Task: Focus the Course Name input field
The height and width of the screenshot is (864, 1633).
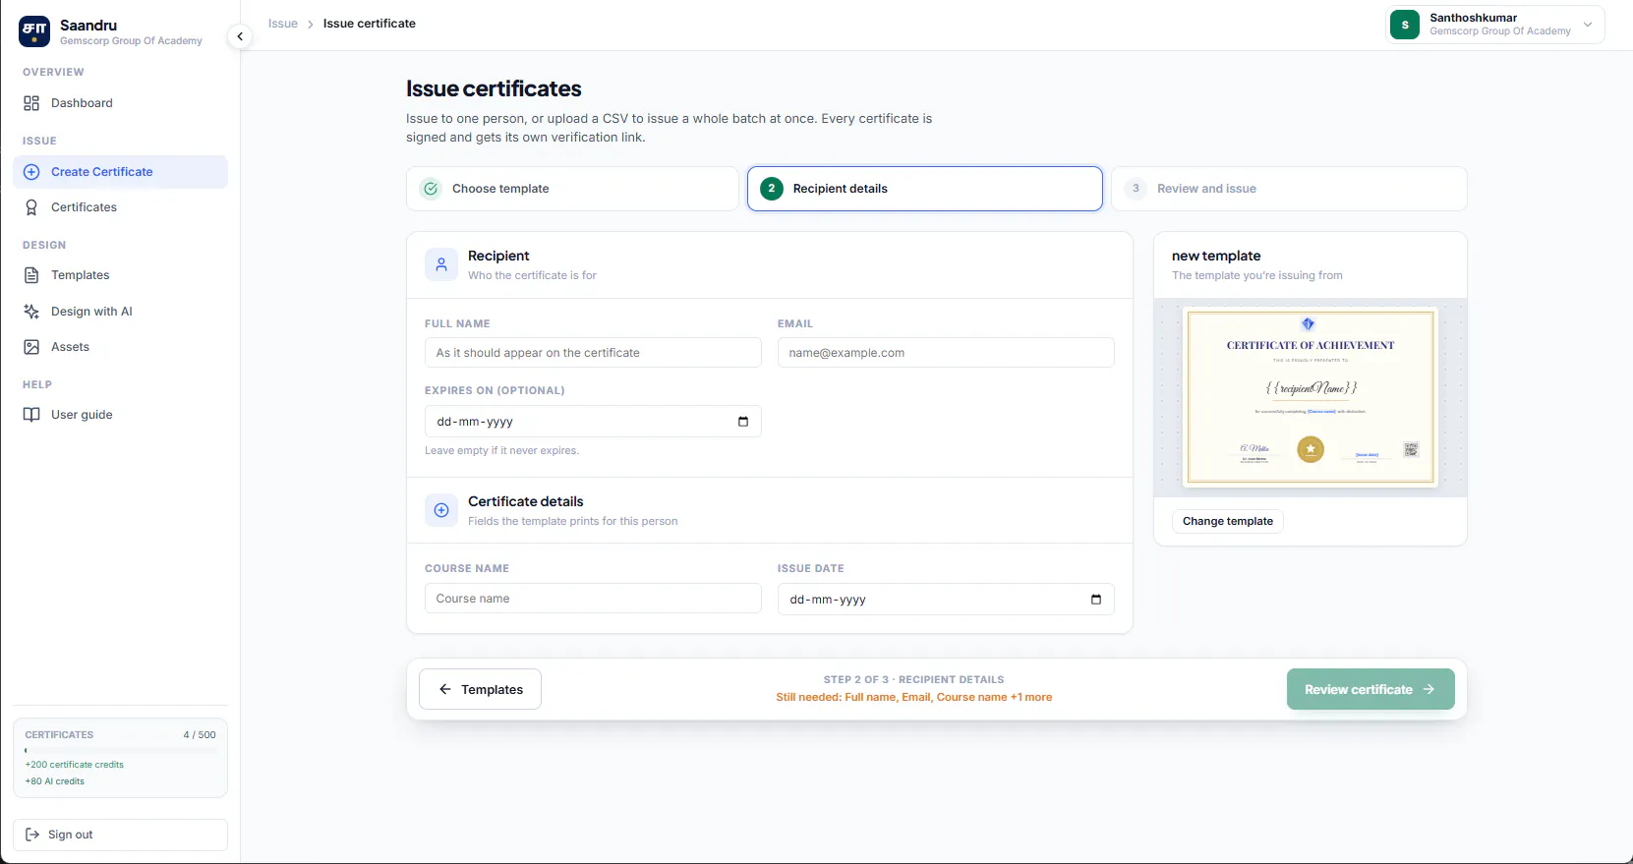Action: (593, 599)
